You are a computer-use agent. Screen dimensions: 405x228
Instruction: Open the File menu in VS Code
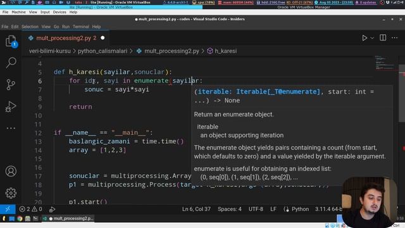click(x=5, y=27)
